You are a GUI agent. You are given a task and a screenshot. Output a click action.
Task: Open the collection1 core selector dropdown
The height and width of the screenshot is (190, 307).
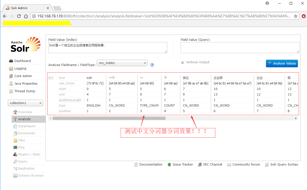pyautogui.click(x=25, y=103)
